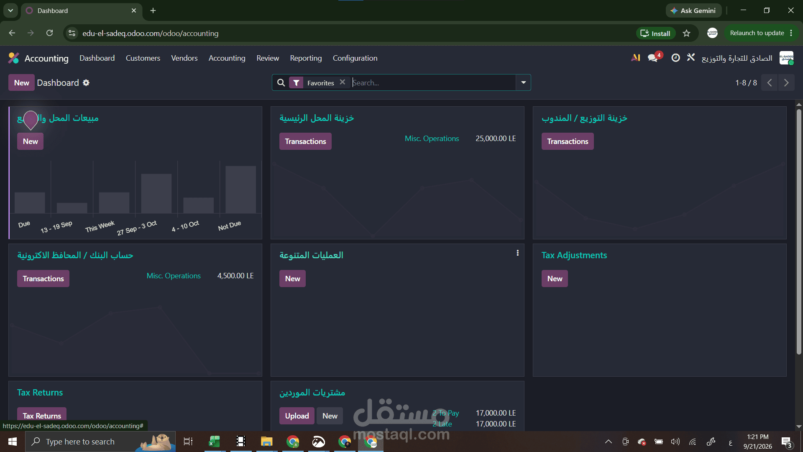Image resolution: width=803 pixels, height=452 pixels.
Task: Open Misc. Operations link showing 4,500.00 LE
Action: tap(174, 276)
